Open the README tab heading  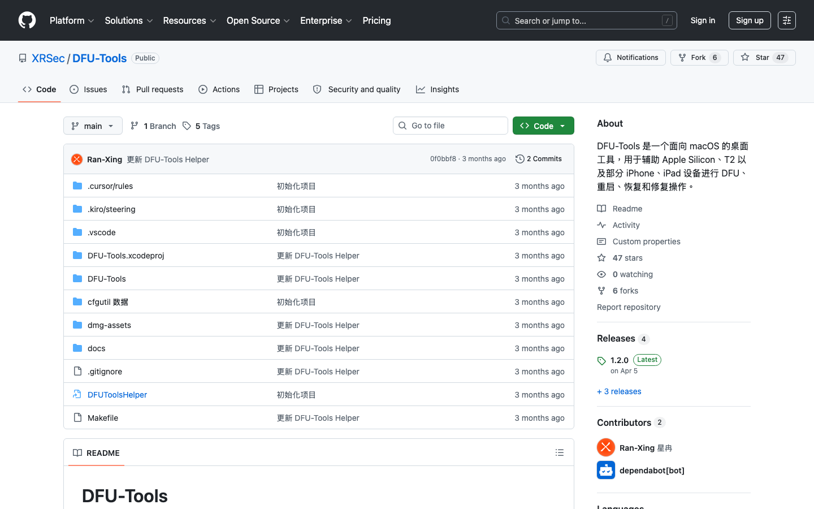pyautogui.click(x=96, y=452)
